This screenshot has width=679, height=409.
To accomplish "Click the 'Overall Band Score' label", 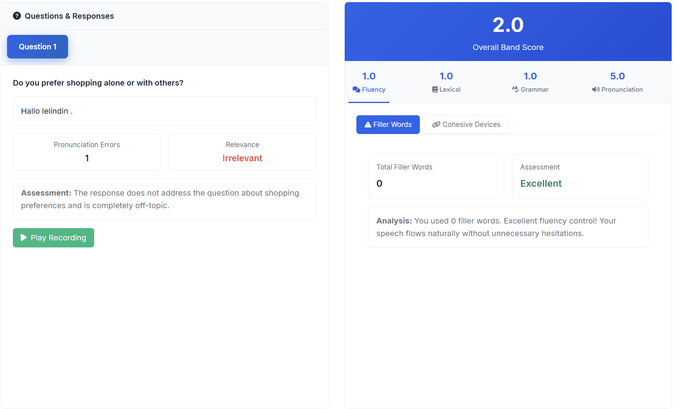I will click(x=508, y=47).
